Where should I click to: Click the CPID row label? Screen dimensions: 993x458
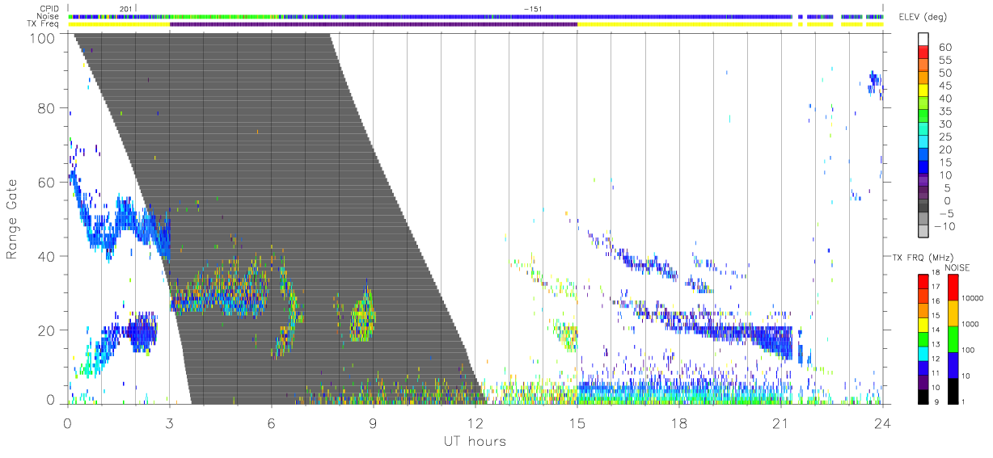pyautogui.click(x=48, y=8)
